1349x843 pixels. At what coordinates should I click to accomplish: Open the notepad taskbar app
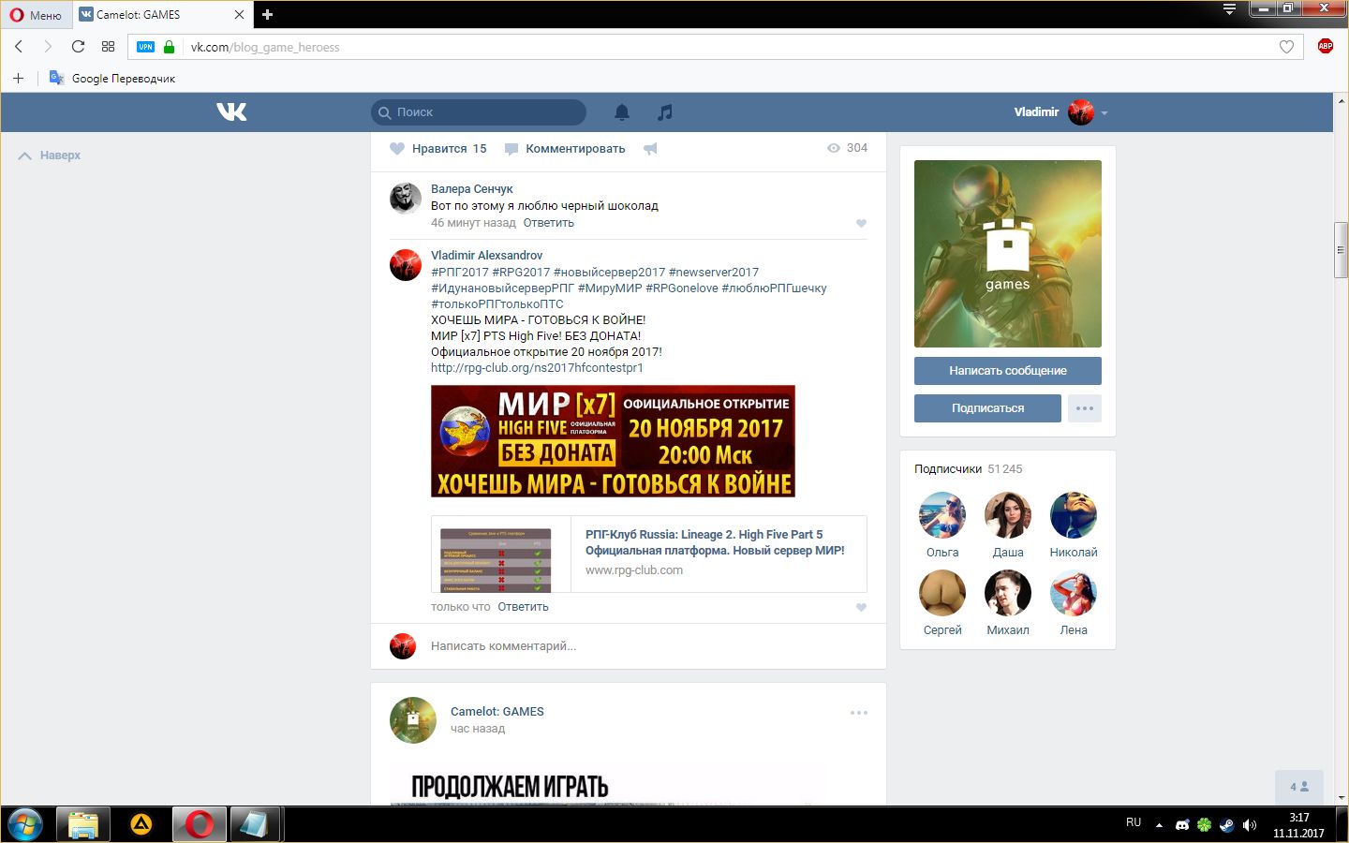tap(255, 824)
